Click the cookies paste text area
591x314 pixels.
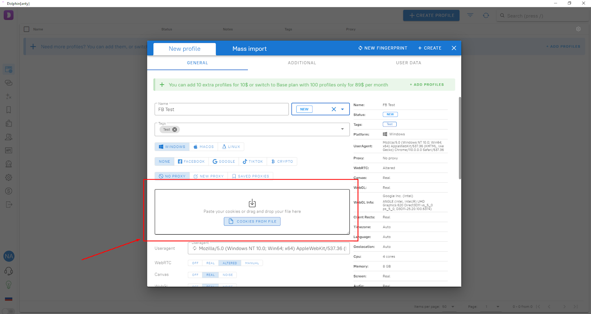[252, 212]
